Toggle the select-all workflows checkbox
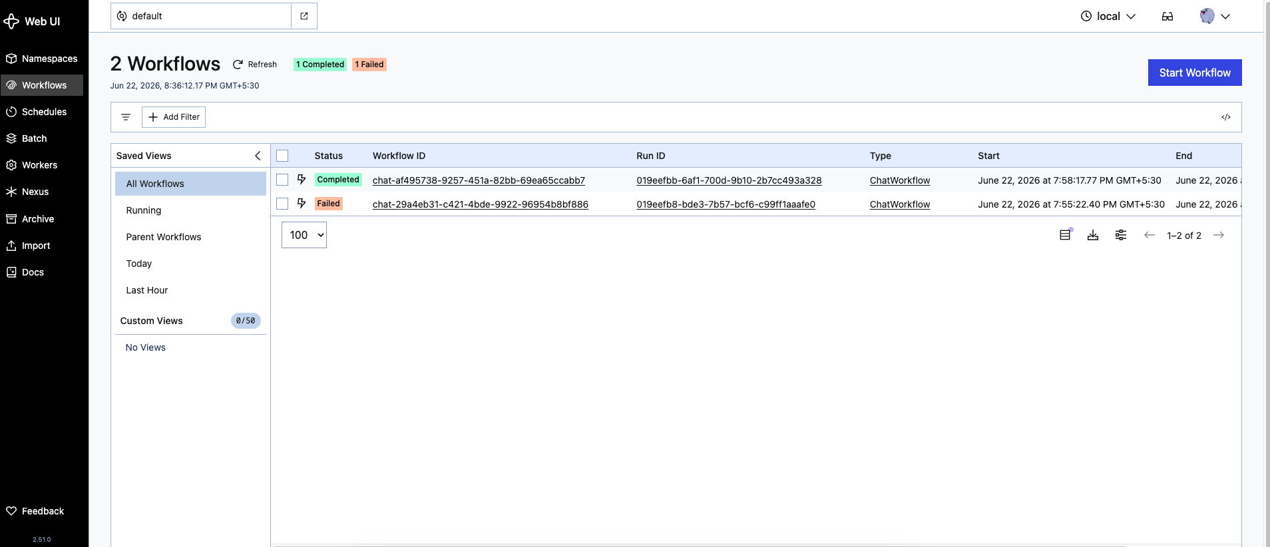This screenshot has height=547, width=1270. pyautogui.click(x=282, y=156)
